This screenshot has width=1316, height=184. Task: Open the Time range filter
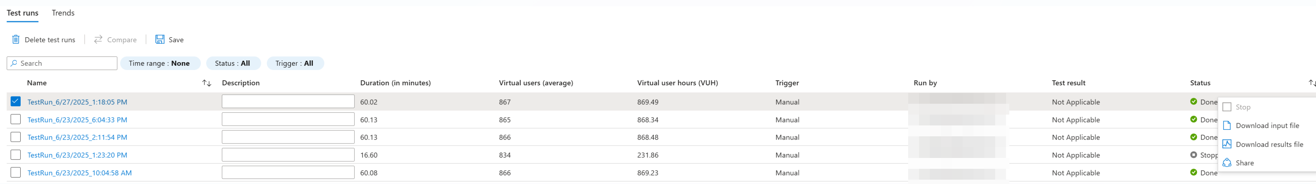(159, 63)
